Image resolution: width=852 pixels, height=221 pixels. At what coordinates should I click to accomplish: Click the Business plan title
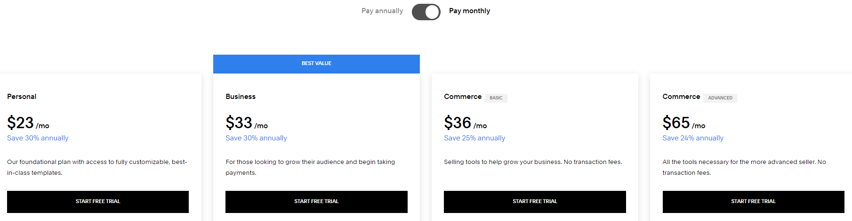click(x=241, y=97)
